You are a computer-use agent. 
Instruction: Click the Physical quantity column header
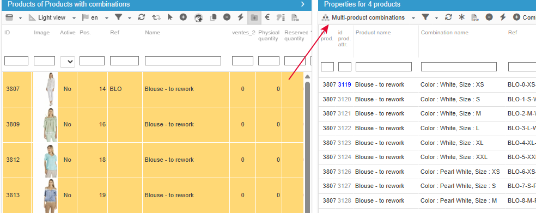coord(269,35)
